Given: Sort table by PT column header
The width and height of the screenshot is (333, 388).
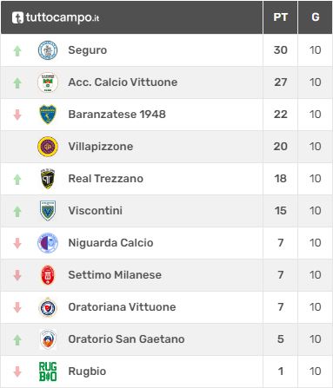Looking at the screenshot, I should (x=280, y=17).
